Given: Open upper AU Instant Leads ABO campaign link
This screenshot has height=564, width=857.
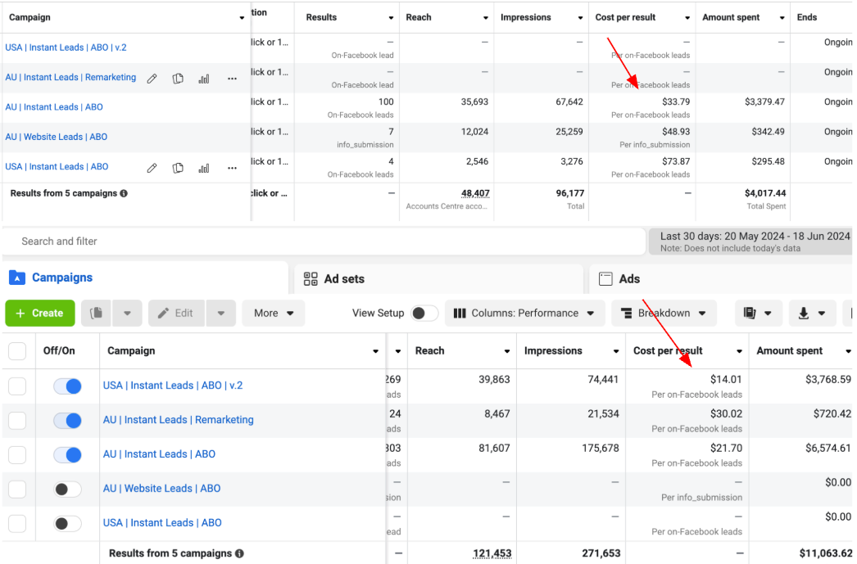Looking at the screenshot, I should point(54,107).
